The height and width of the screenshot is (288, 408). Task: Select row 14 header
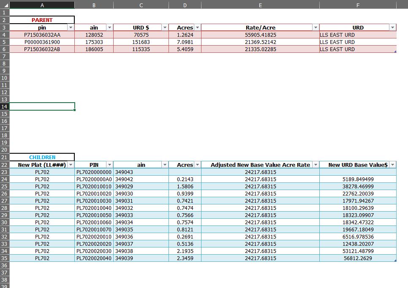(4, 106)
